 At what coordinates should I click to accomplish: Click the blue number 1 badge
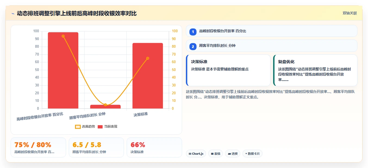tap(193, 32)
